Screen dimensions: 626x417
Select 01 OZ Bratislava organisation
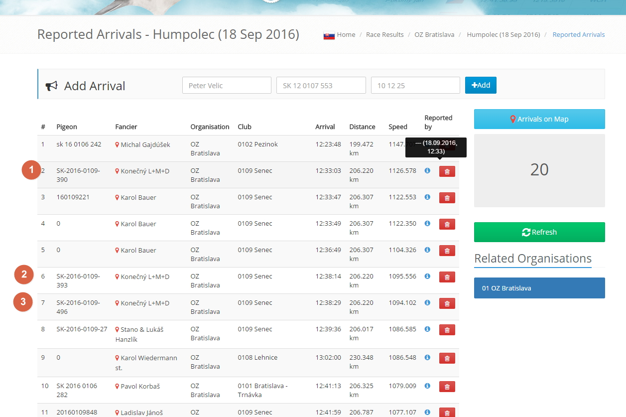[539, 288]
